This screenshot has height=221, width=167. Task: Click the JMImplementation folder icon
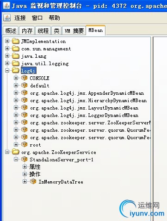point(15,41)
